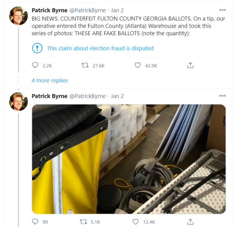Retweet the first tweet with 27.6K retweets
Image resolution: width=236 pixels, height=227 pixels.
click(85, 66)
